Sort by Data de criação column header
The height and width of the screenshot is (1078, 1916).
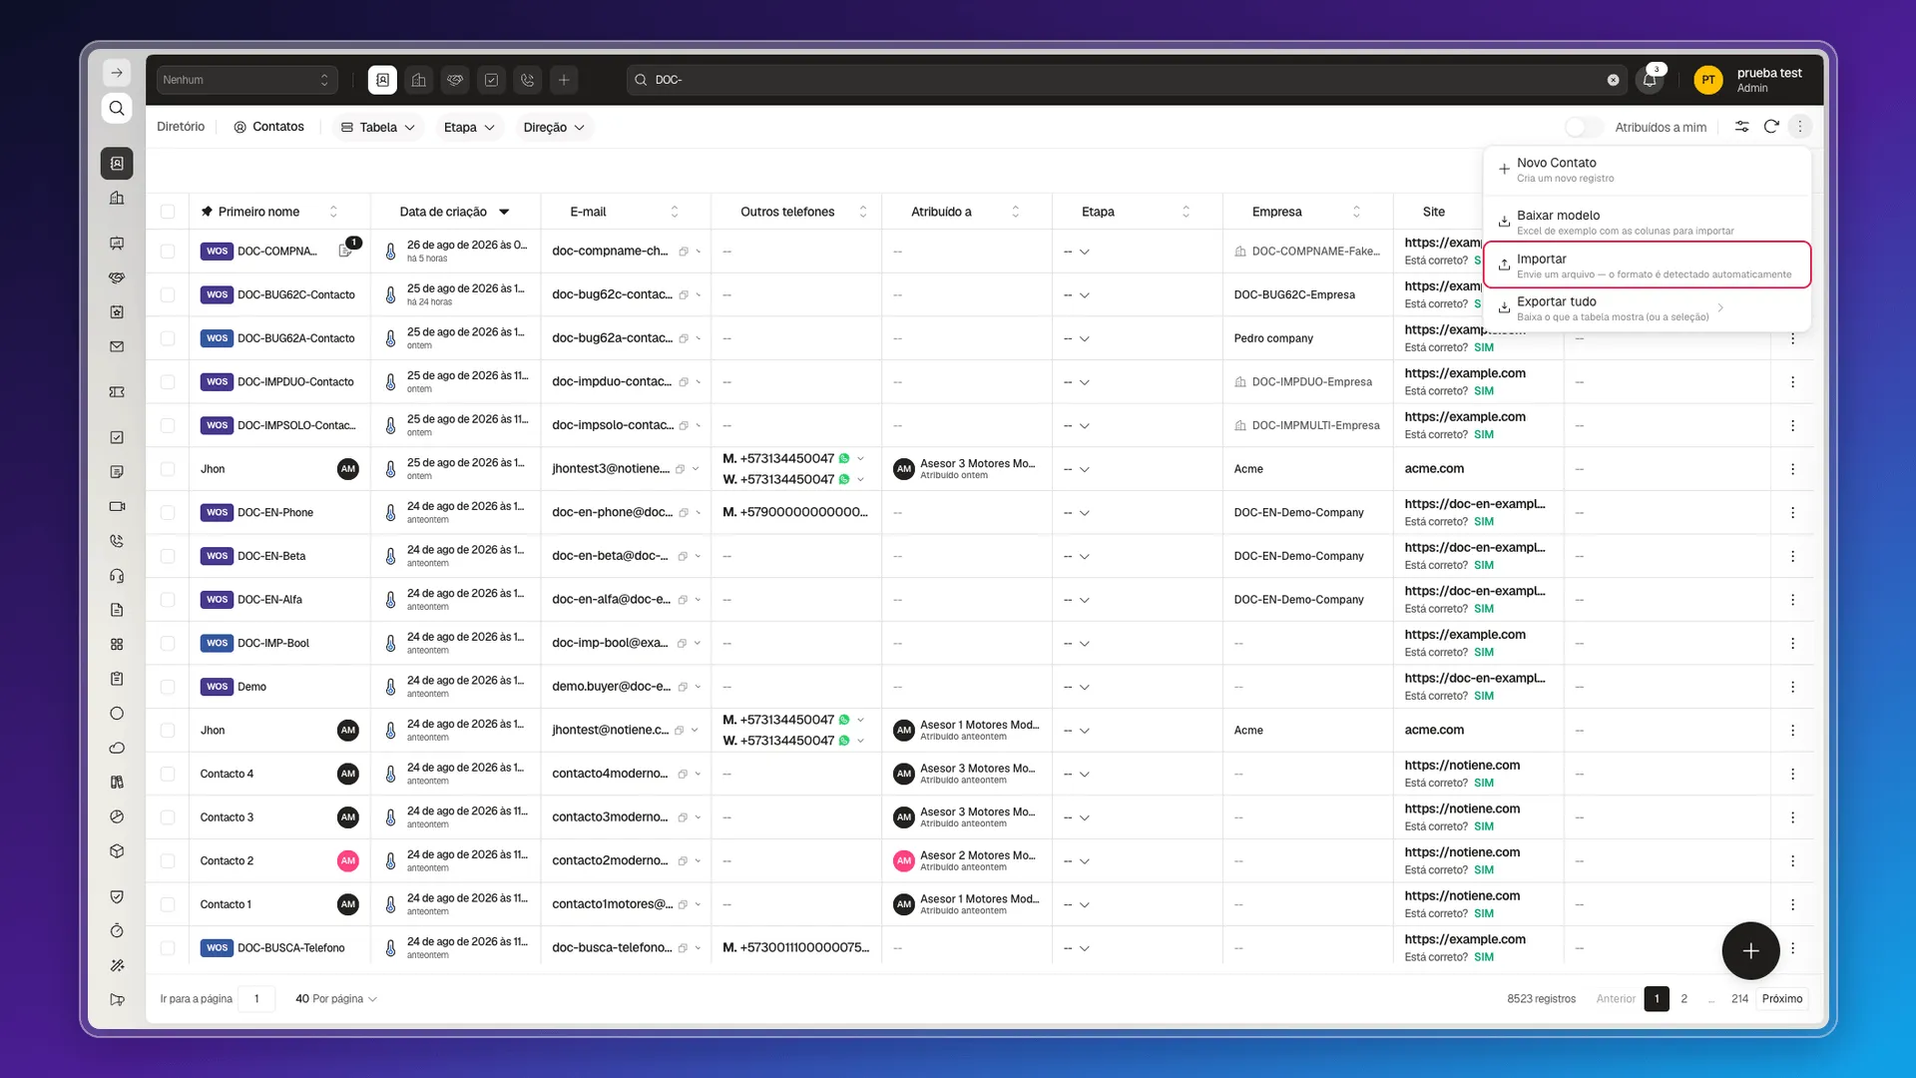[454, 212]
